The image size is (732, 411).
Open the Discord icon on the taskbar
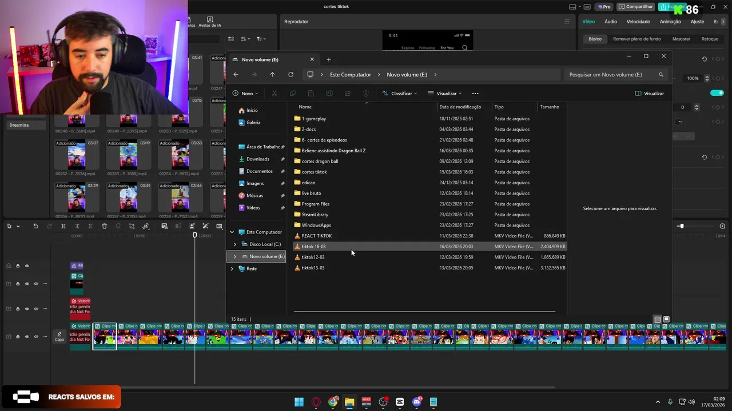pyautogui.click(x=417, y=402)
